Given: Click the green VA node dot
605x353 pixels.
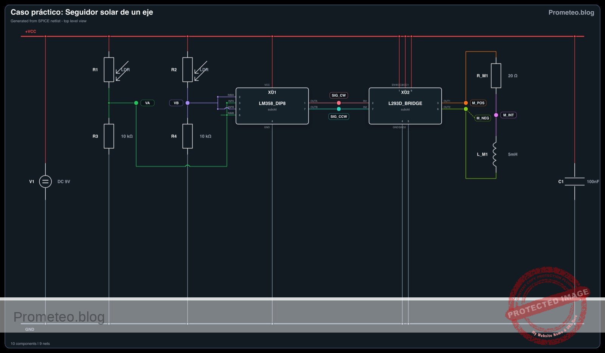Looking at the screenshot, I should click(136, 103).
